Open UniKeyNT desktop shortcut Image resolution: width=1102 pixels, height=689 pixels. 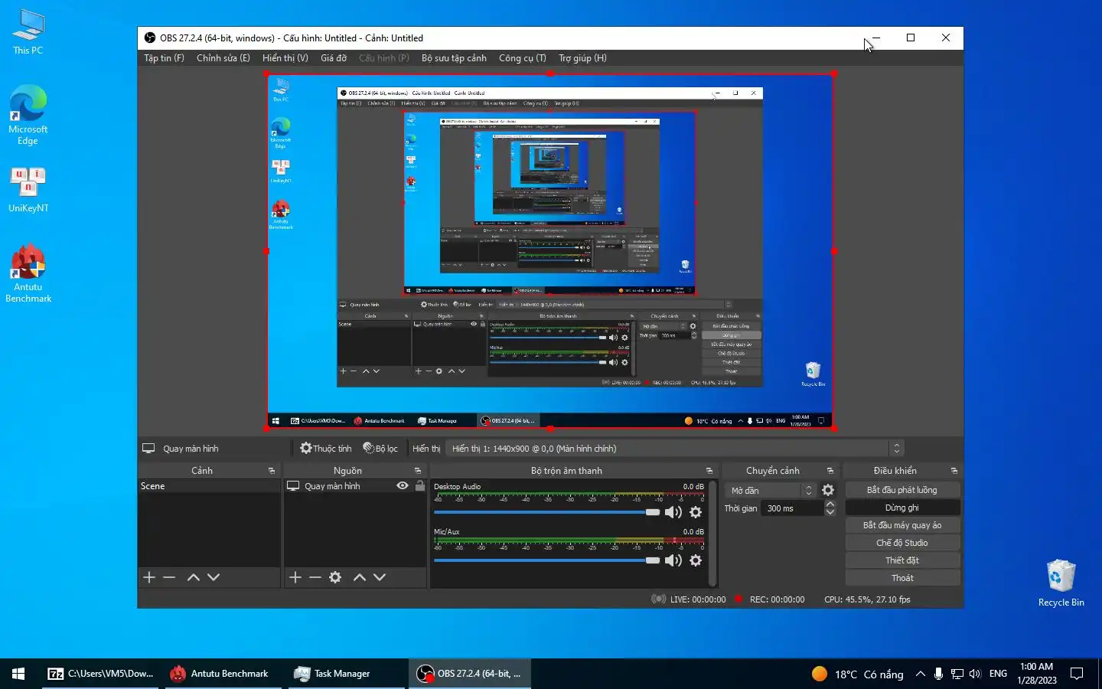[28, 190]
